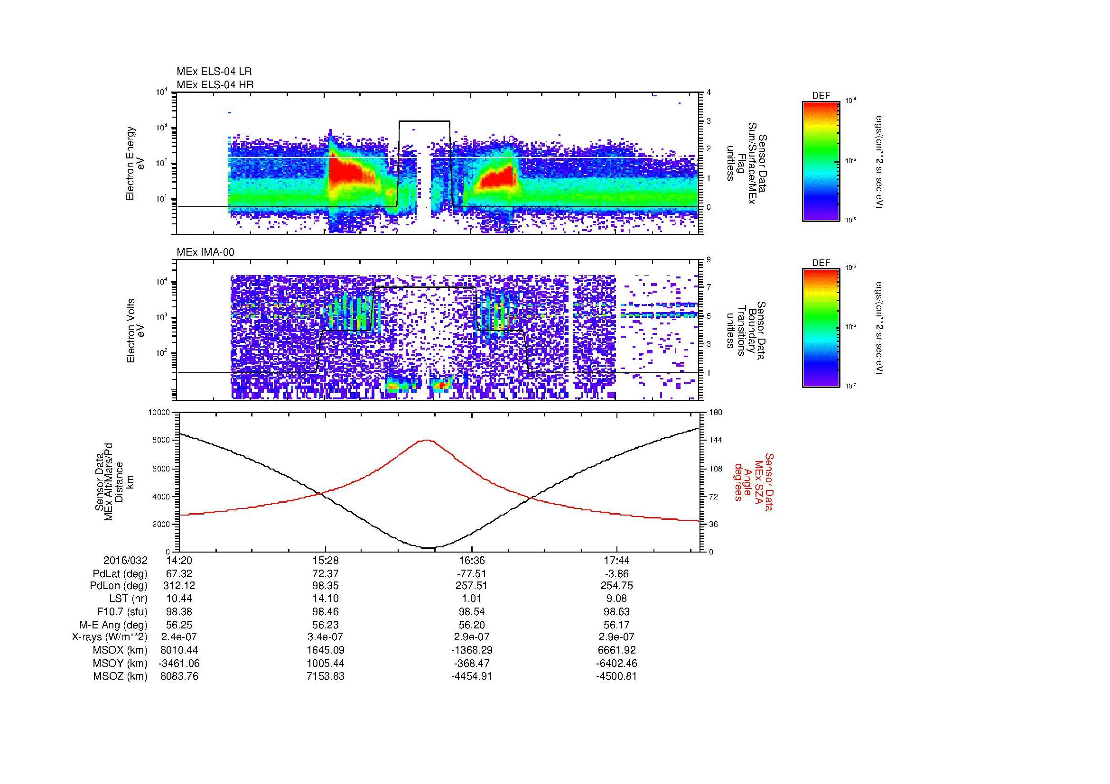Click the Boundary Transitions axis label
Screen dimensions: 1110x784
coord(746,330)
